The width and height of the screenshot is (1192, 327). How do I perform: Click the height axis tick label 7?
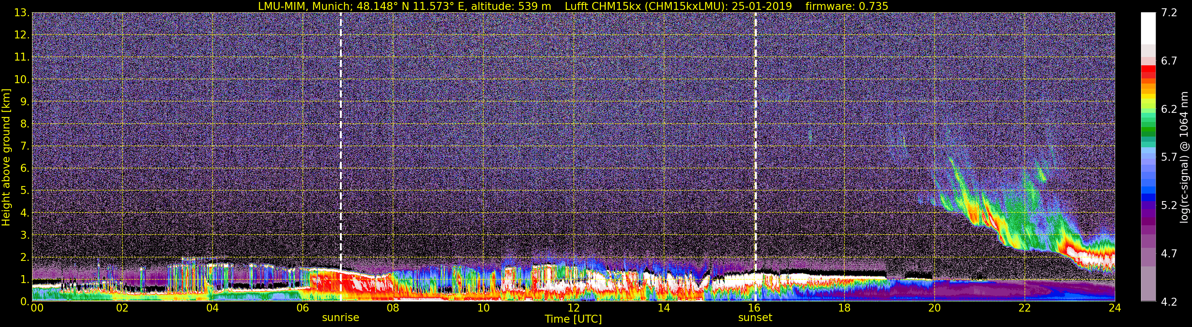tap(24, 146)
